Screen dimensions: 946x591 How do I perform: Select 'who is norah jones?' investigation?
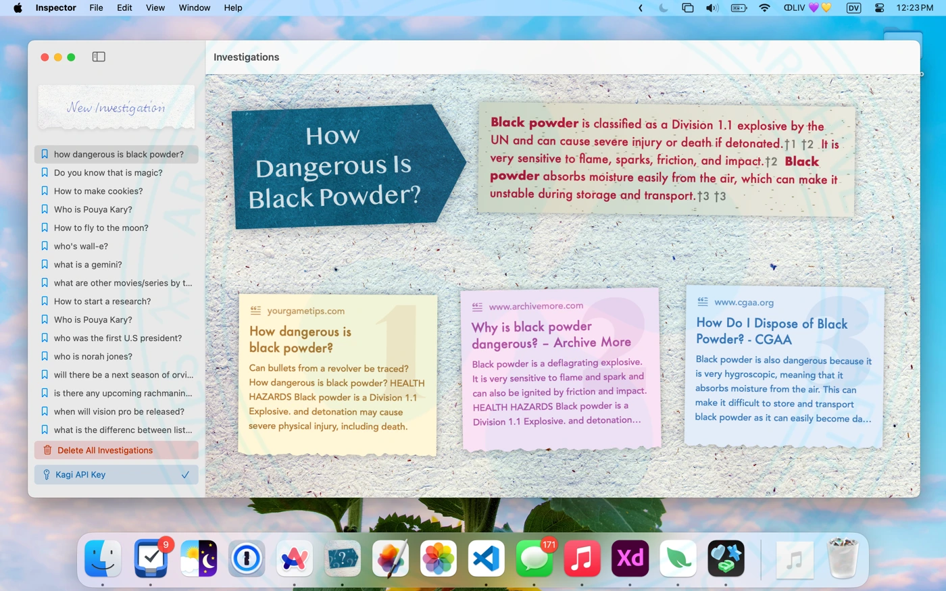pos(93,357)
